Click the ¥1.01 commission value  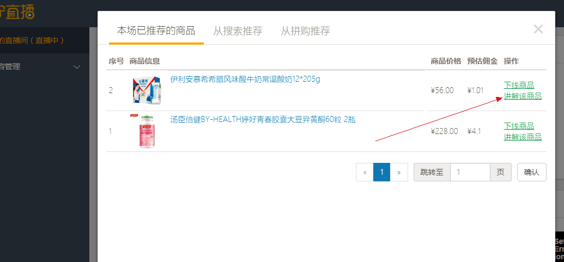[476, 90]
